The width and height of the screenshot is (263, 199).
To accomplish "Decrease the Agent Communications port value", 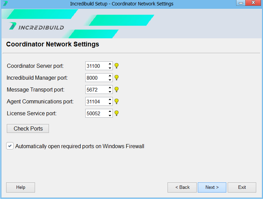I will point(110,104).
